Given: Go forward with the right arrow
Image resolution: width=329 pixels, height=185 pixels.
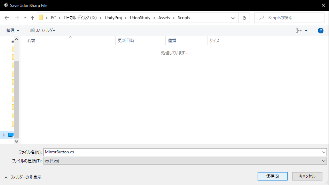Looking at the screenshot, I should [17, 18].
